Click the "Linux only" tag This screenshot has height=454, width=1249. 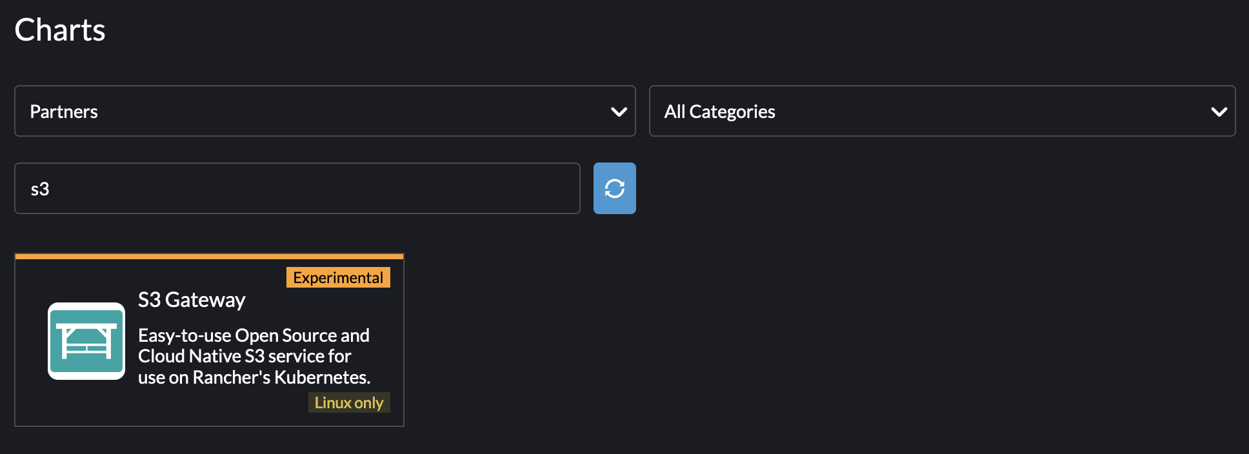pos(348,402)
